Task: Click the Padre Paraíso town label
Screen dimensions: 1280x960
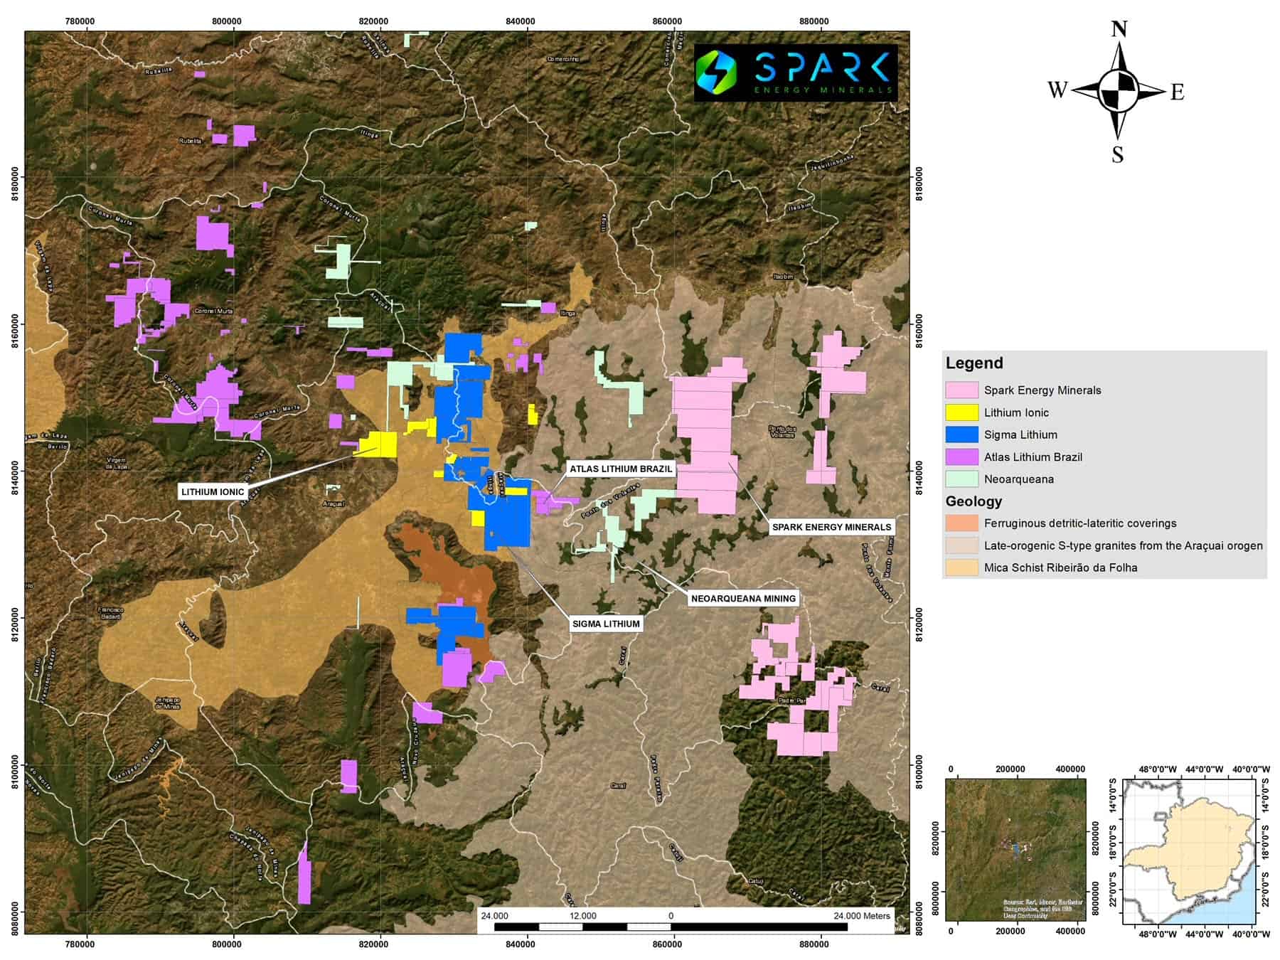Action: (x=791, y=700)
